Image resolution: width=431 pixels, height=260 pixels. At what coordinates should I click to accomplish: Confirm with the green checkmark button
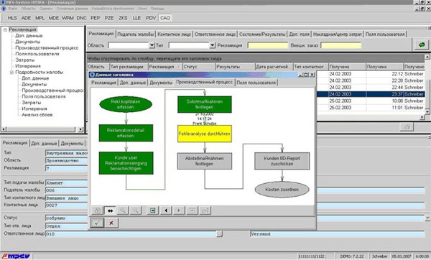click(x=97, y=223)
